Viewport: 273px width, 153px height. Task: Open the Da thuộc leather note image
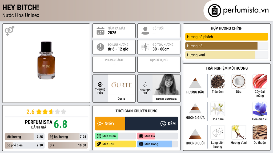point(260,133)
